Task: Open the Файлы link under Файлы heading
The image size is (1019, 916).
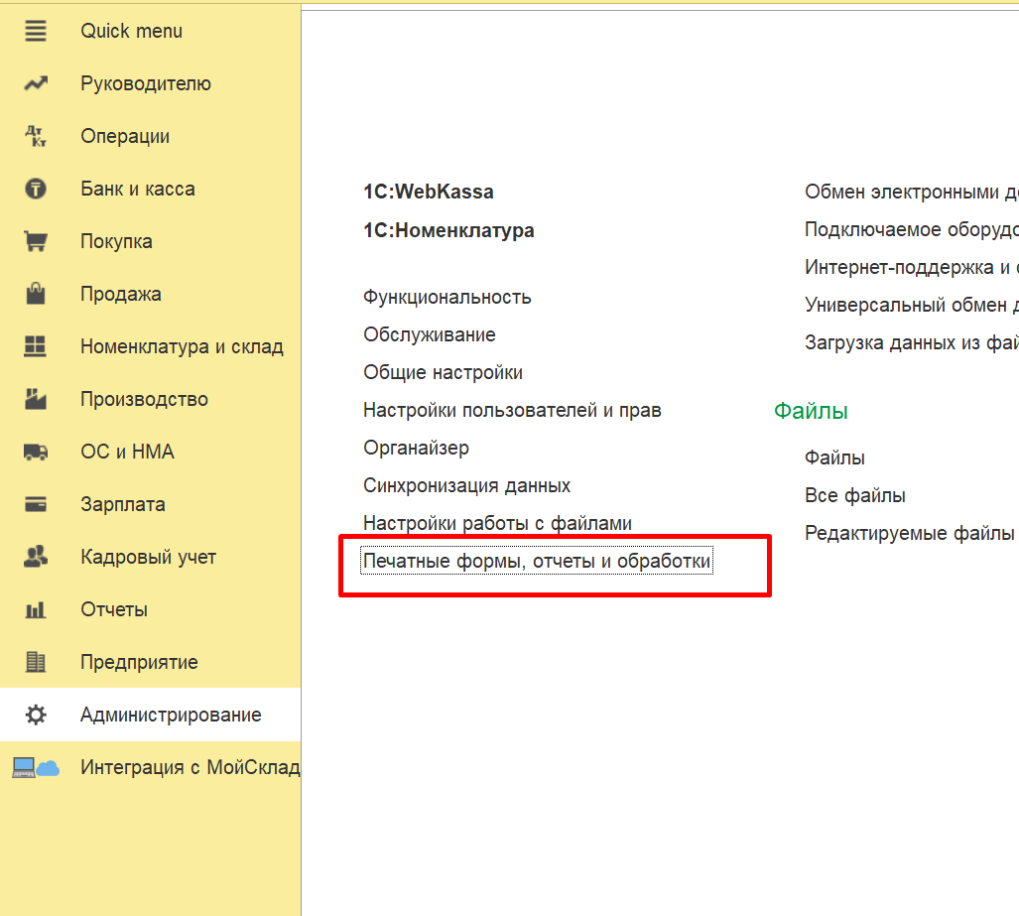Action: click(x=834, y=458)
